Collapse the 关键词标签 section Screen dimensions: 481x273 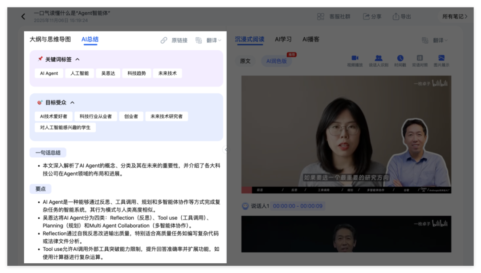(x=77, y=60)
